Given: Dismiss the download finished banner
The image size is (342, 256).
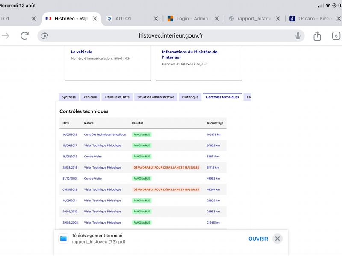Looking at the screenshot, I should [x=277, y=239].
